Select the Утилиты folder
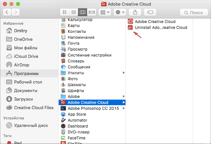Image resolution: width=211 pixels, height=144 pixels. (x=92, y=73)
